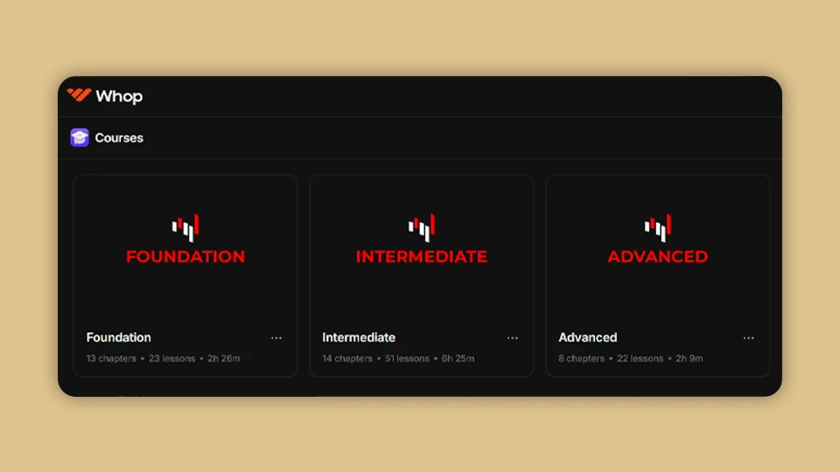Click the red FOUNDATION banner text
840x472 pixels.
(185, 257)
